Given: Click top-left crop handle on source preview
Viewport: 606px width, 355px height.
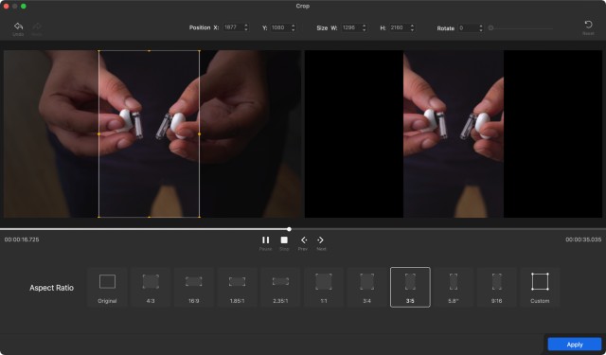Looking at the screenshot, I should pos(98,50).
